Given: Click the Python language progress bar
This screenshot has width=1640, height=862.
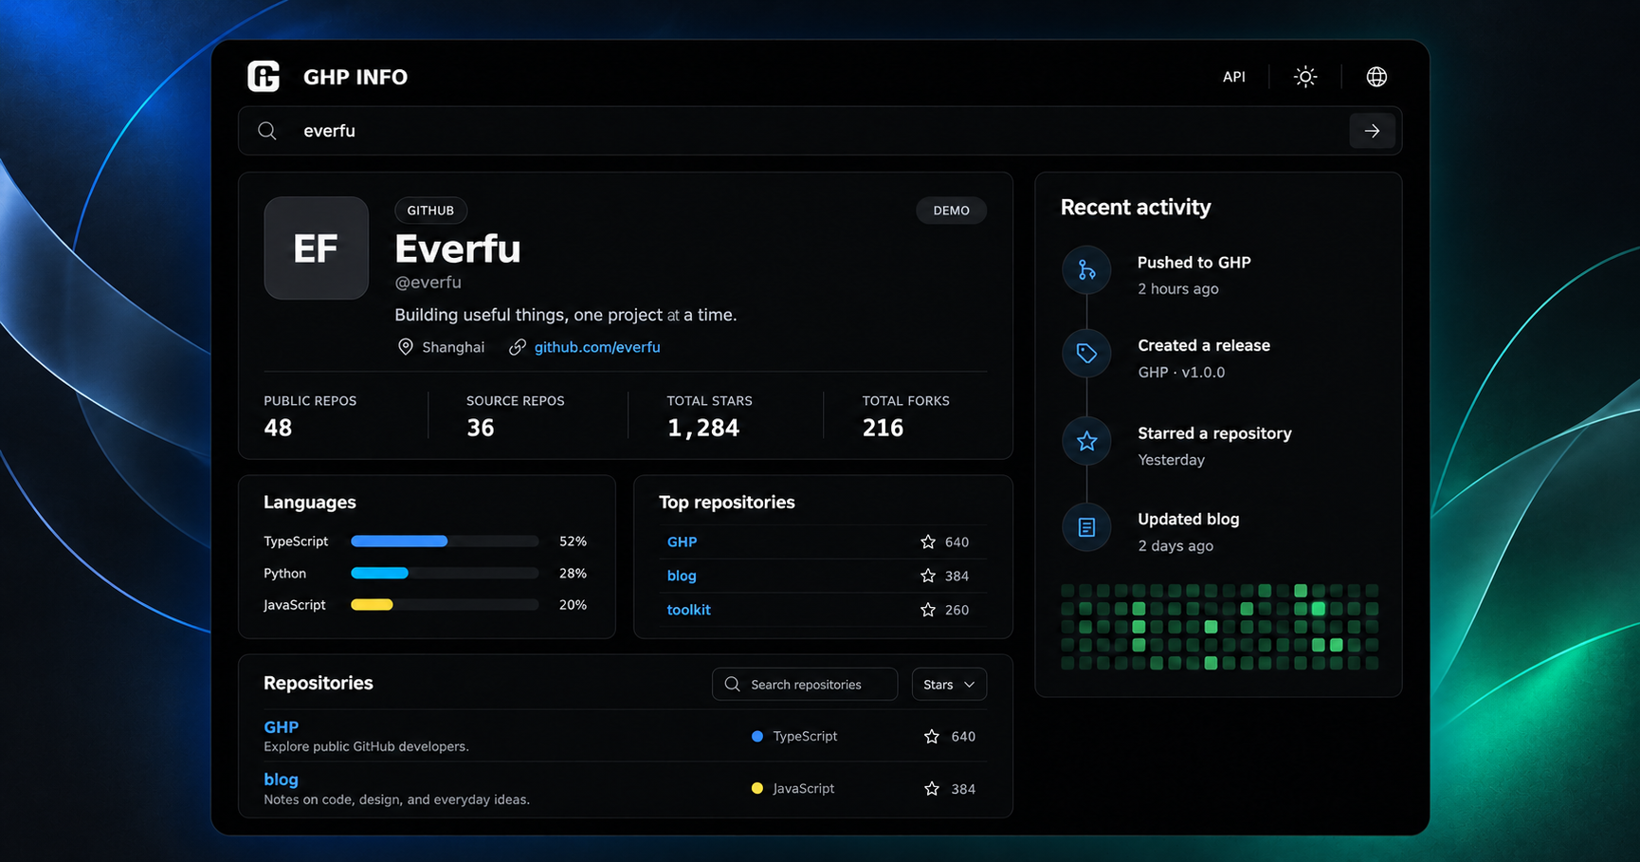Looking at the screenshot, I should [445, 573].
